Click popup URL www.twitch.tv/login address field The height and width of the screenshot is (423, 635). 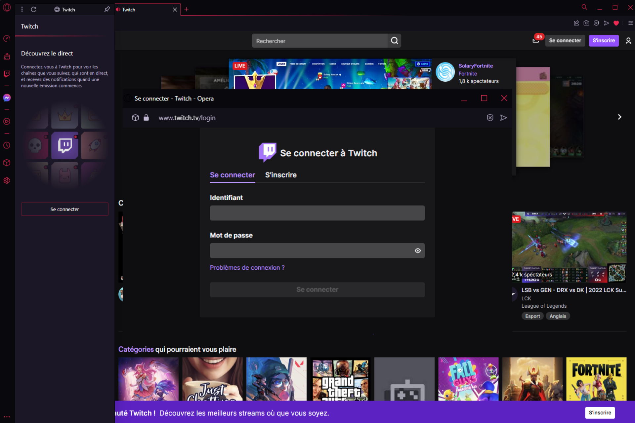[187, 118]
